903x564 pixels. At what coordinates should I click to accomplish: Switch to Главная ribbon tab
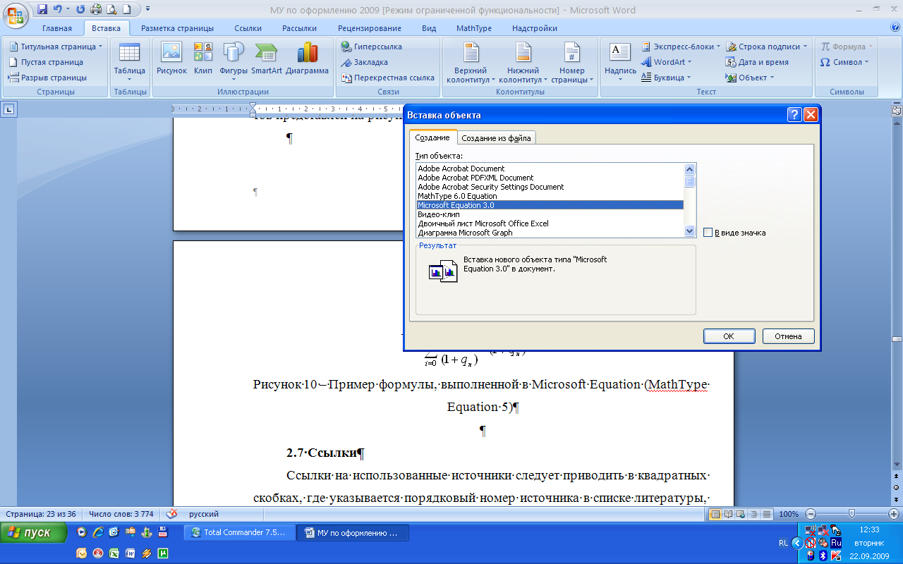click(57, 28)
